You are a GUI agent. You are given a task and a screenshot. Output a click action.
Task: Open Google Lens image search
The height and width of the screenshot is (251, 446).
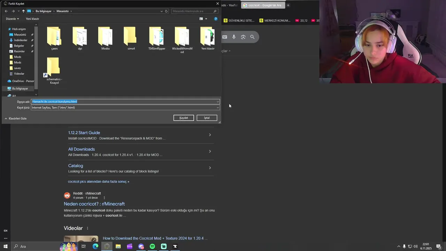pos(243,37)
